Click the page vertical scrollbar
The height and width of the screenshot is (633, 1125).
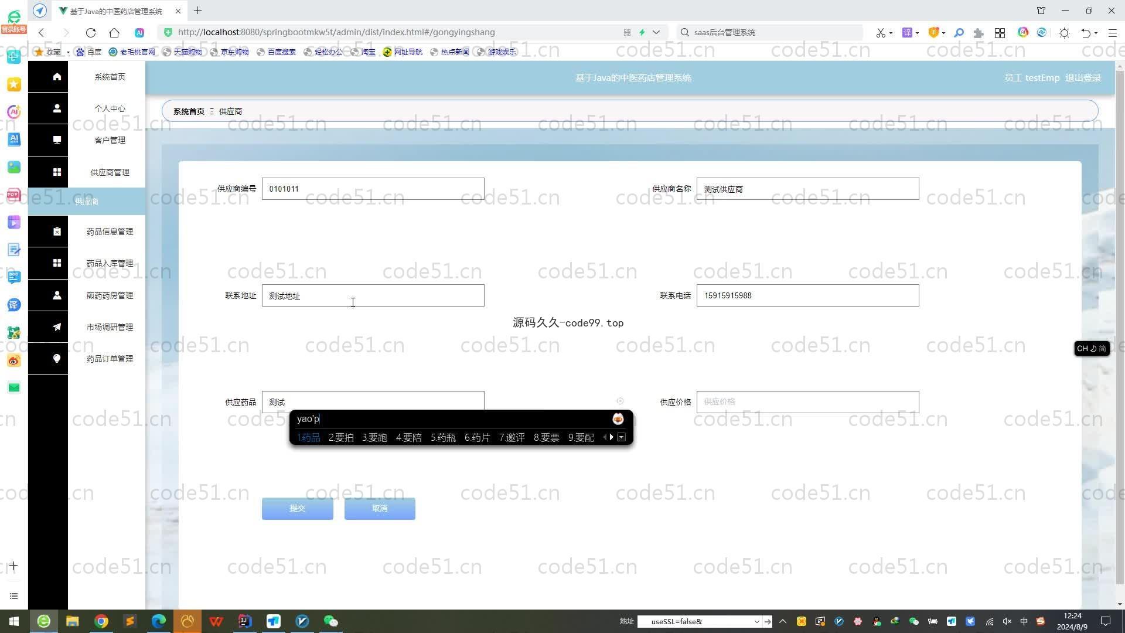(x=1120, y=328)
